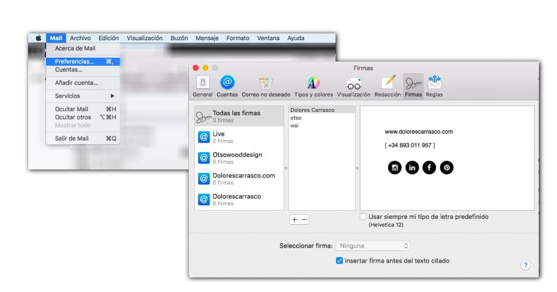Select the Otsowooddesign account
Image resolution: width=557 pixels, height=292 pixels.
pyautogui.click(x=239, y=158)
